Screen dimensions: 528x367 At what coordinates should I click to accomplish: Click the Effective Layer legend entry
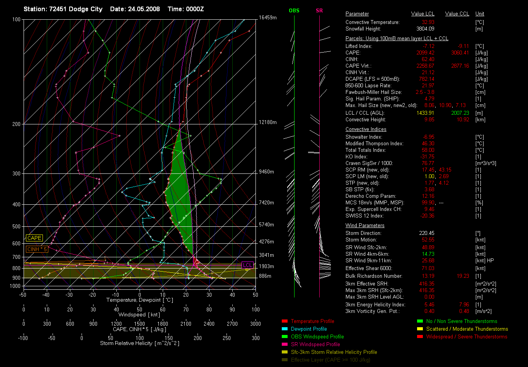point(330,360)
